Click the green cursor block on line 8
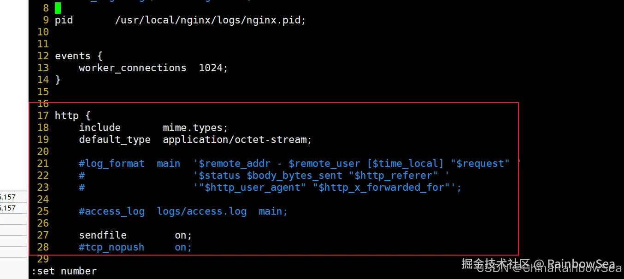This screenshot has width=624, height=279. coord(58,8)
